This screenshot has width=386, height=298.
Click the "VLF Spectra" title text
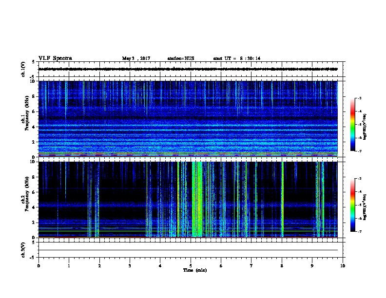pyautogui.click(x=55, y=58)
